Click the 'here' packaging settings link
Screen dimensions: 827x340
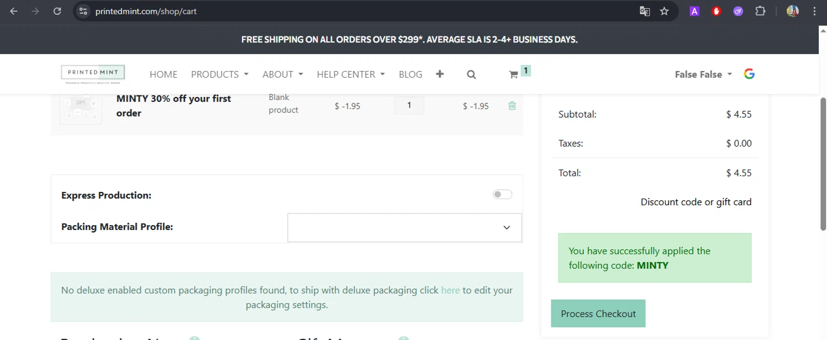coord(450,290)
